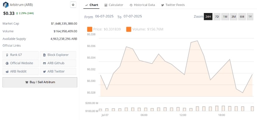This screenshot has width=257, height=120.
Task: Open the Chart tab
Action: (x=91, y=5)
